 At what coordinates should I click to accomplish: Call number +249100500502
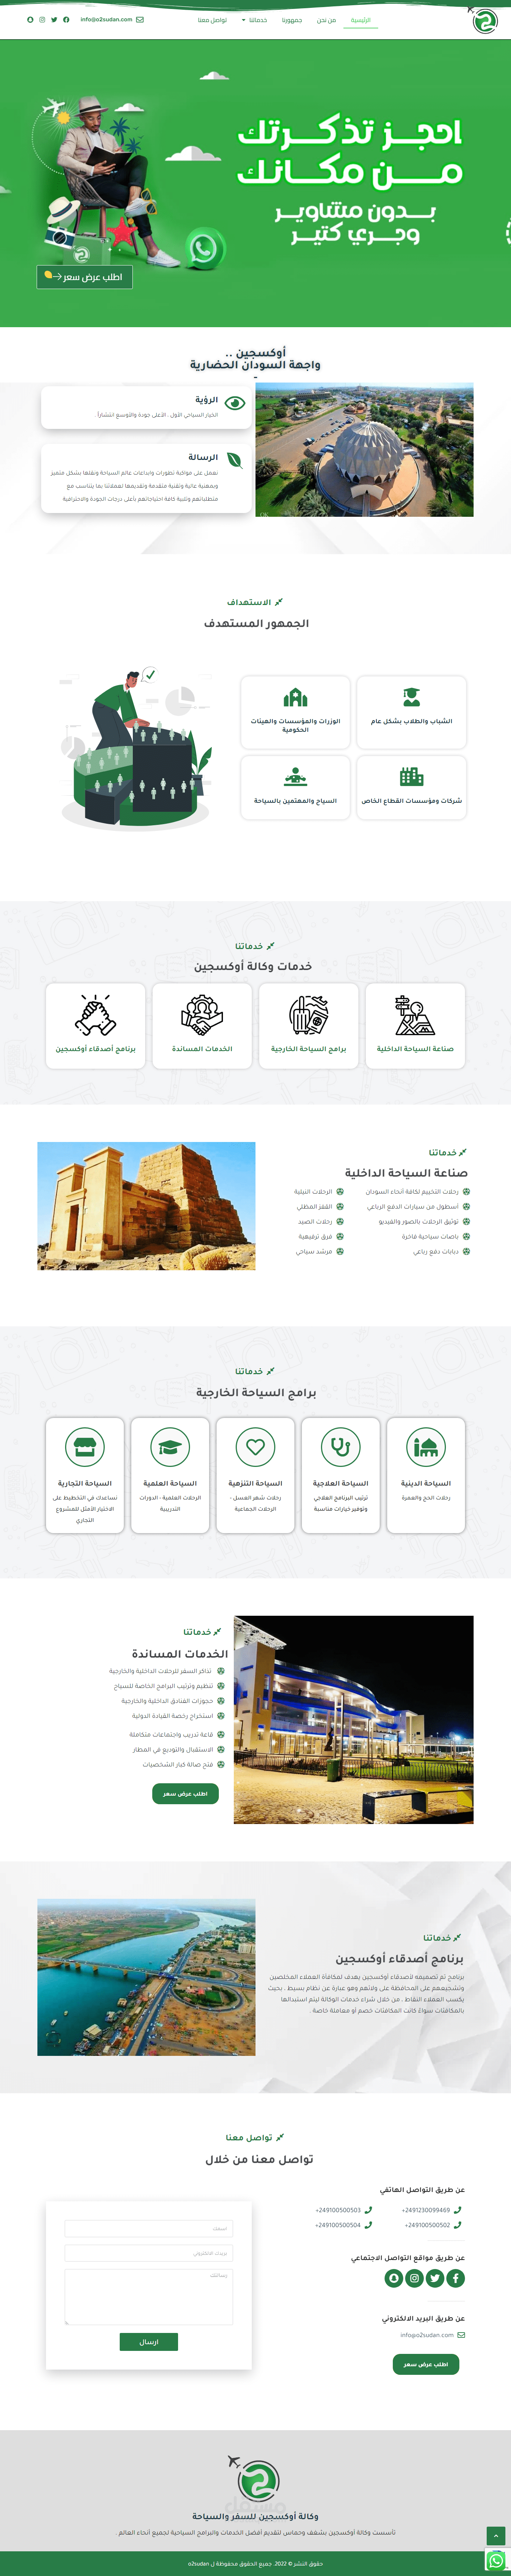coord(427,2225)
